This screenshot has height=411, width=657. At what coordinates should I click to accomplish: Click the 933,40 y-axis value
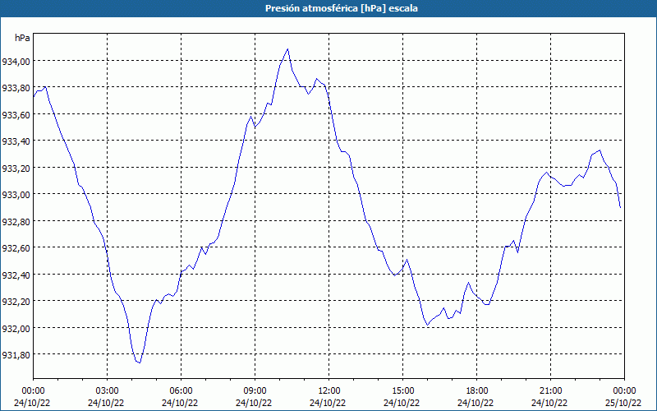[16, 141]
